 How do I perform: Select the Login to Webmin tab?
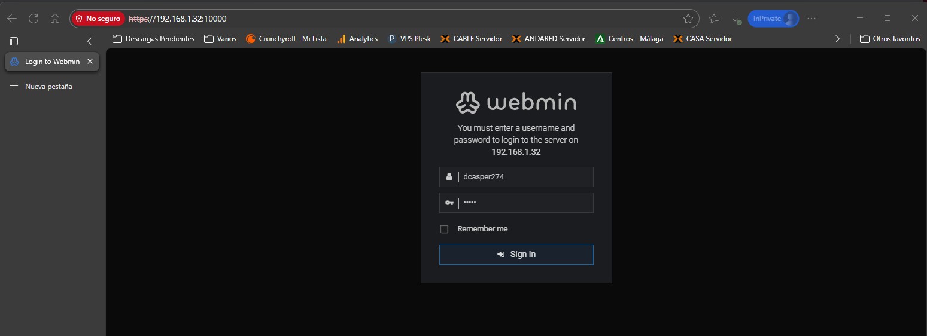pyautogui.click(x=48, y=62)
